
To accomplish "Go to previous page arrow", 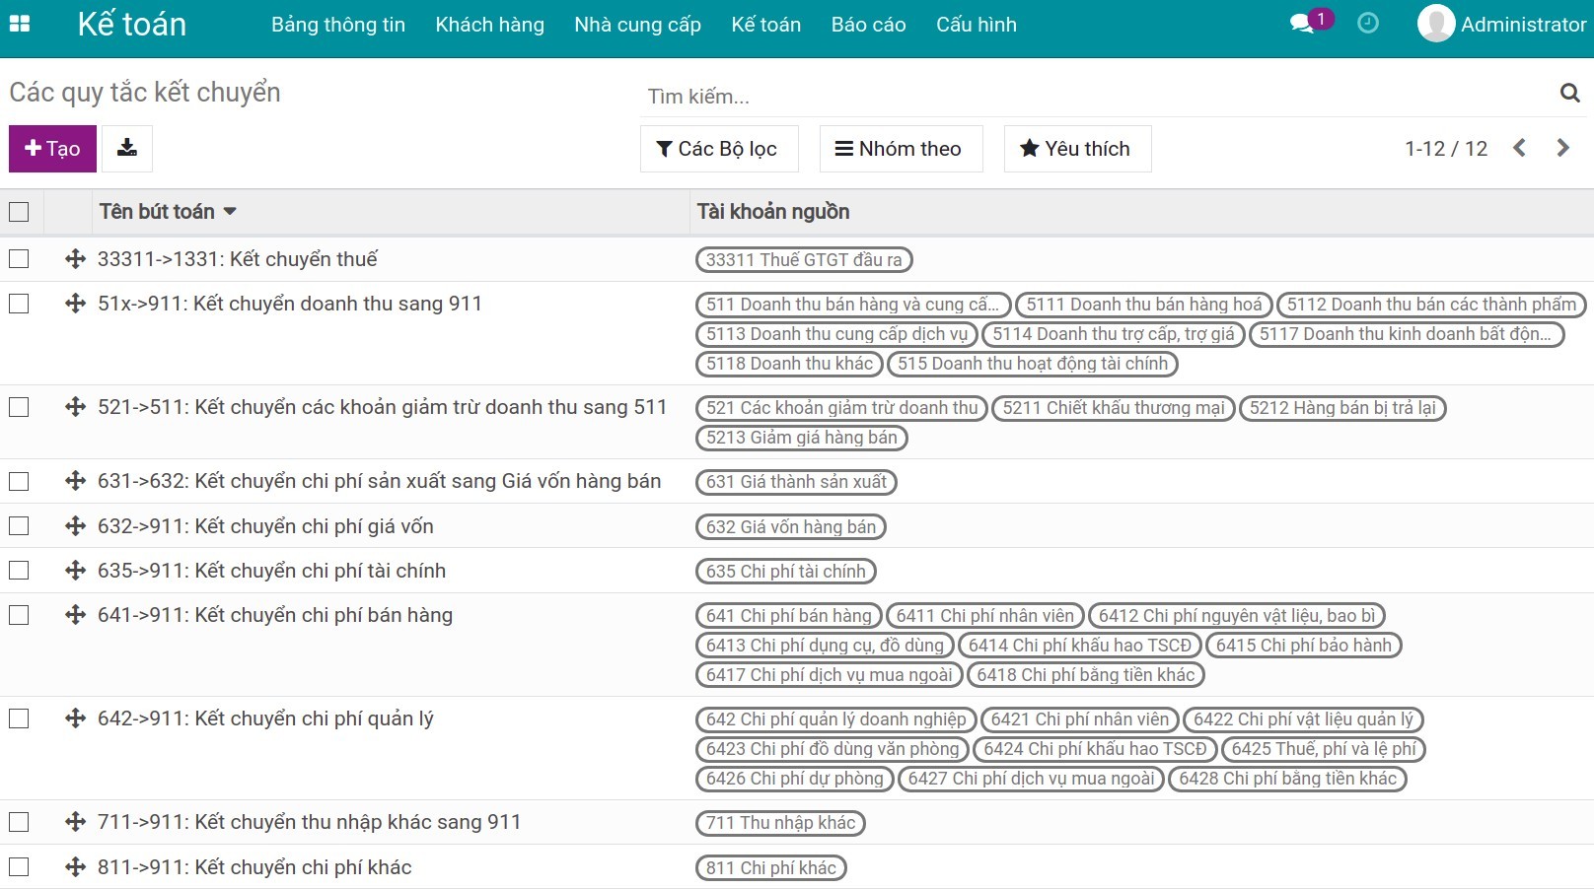I will click(1519, 149).
